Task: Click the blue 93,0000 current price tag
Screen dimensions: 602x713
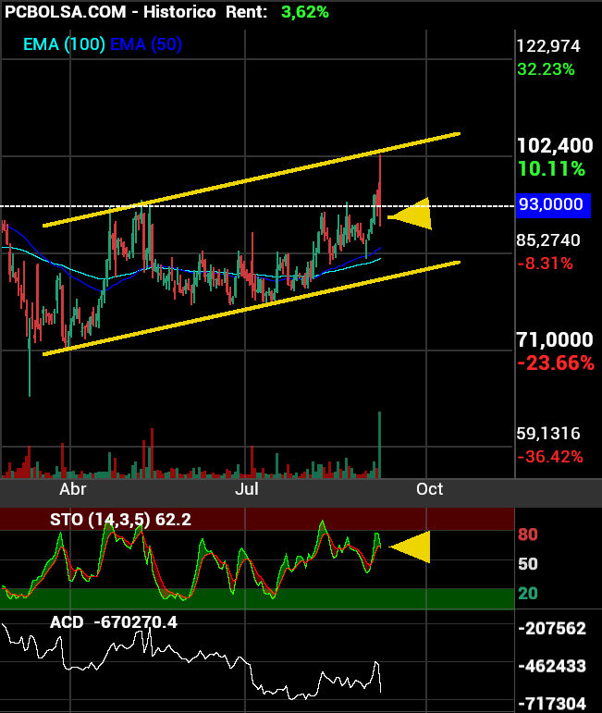Action: [x=553, y=205]
